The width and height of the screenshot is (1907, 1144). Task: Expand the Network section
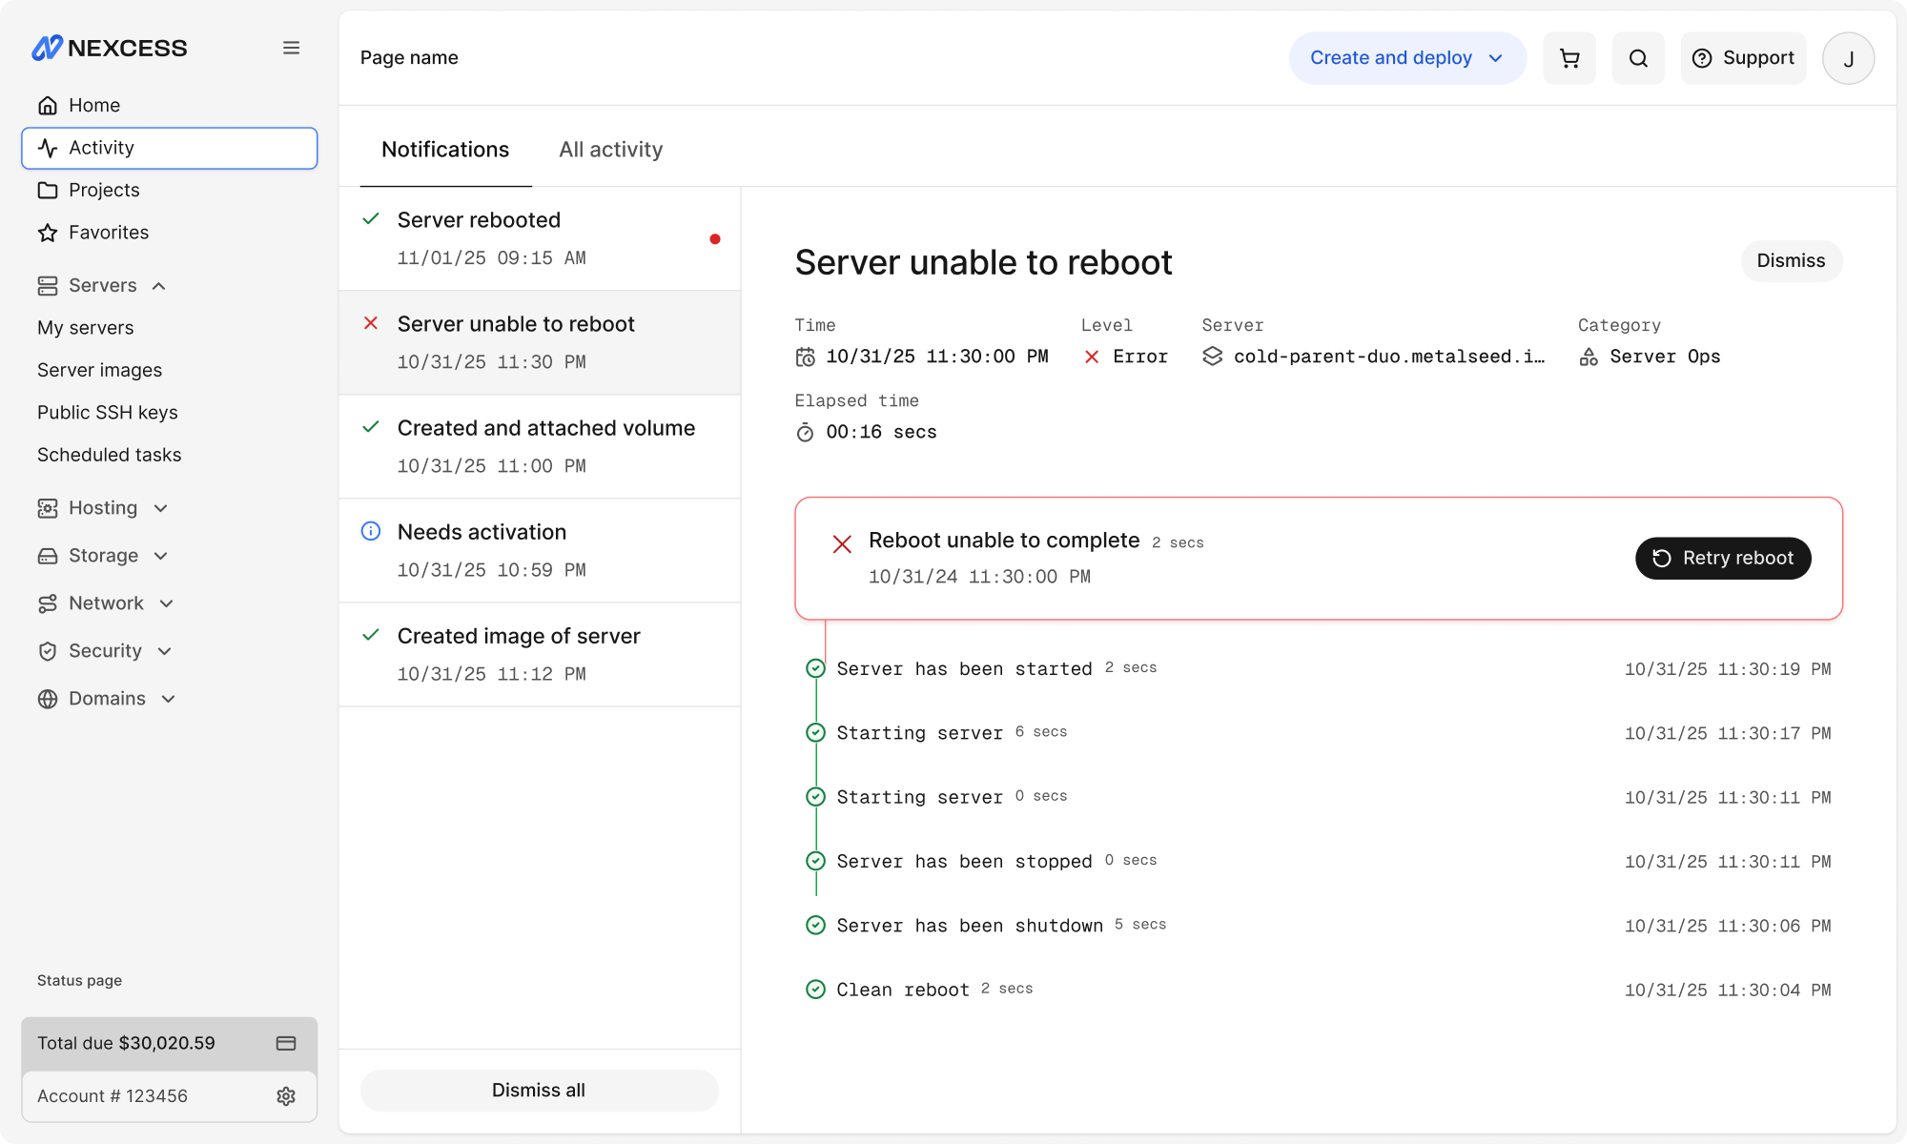(106, 603)
